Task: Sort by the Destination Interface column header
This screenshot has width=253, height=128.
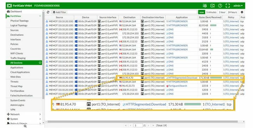Action: pyautogui.click(x=153, y=17)
